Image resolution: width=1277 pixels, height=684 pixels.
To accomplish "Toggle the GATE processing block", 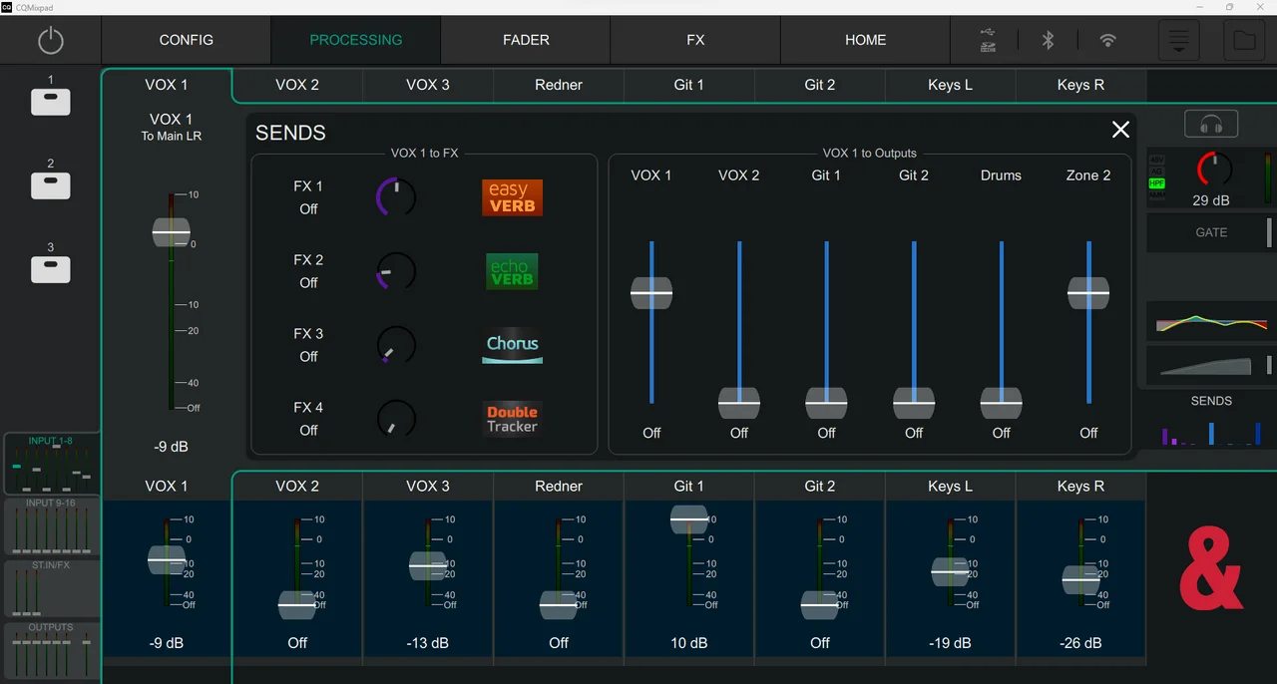I will [x=1210, y=232].
